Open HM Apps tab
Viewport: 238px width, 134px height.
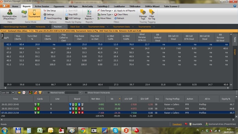pos(73,6)
